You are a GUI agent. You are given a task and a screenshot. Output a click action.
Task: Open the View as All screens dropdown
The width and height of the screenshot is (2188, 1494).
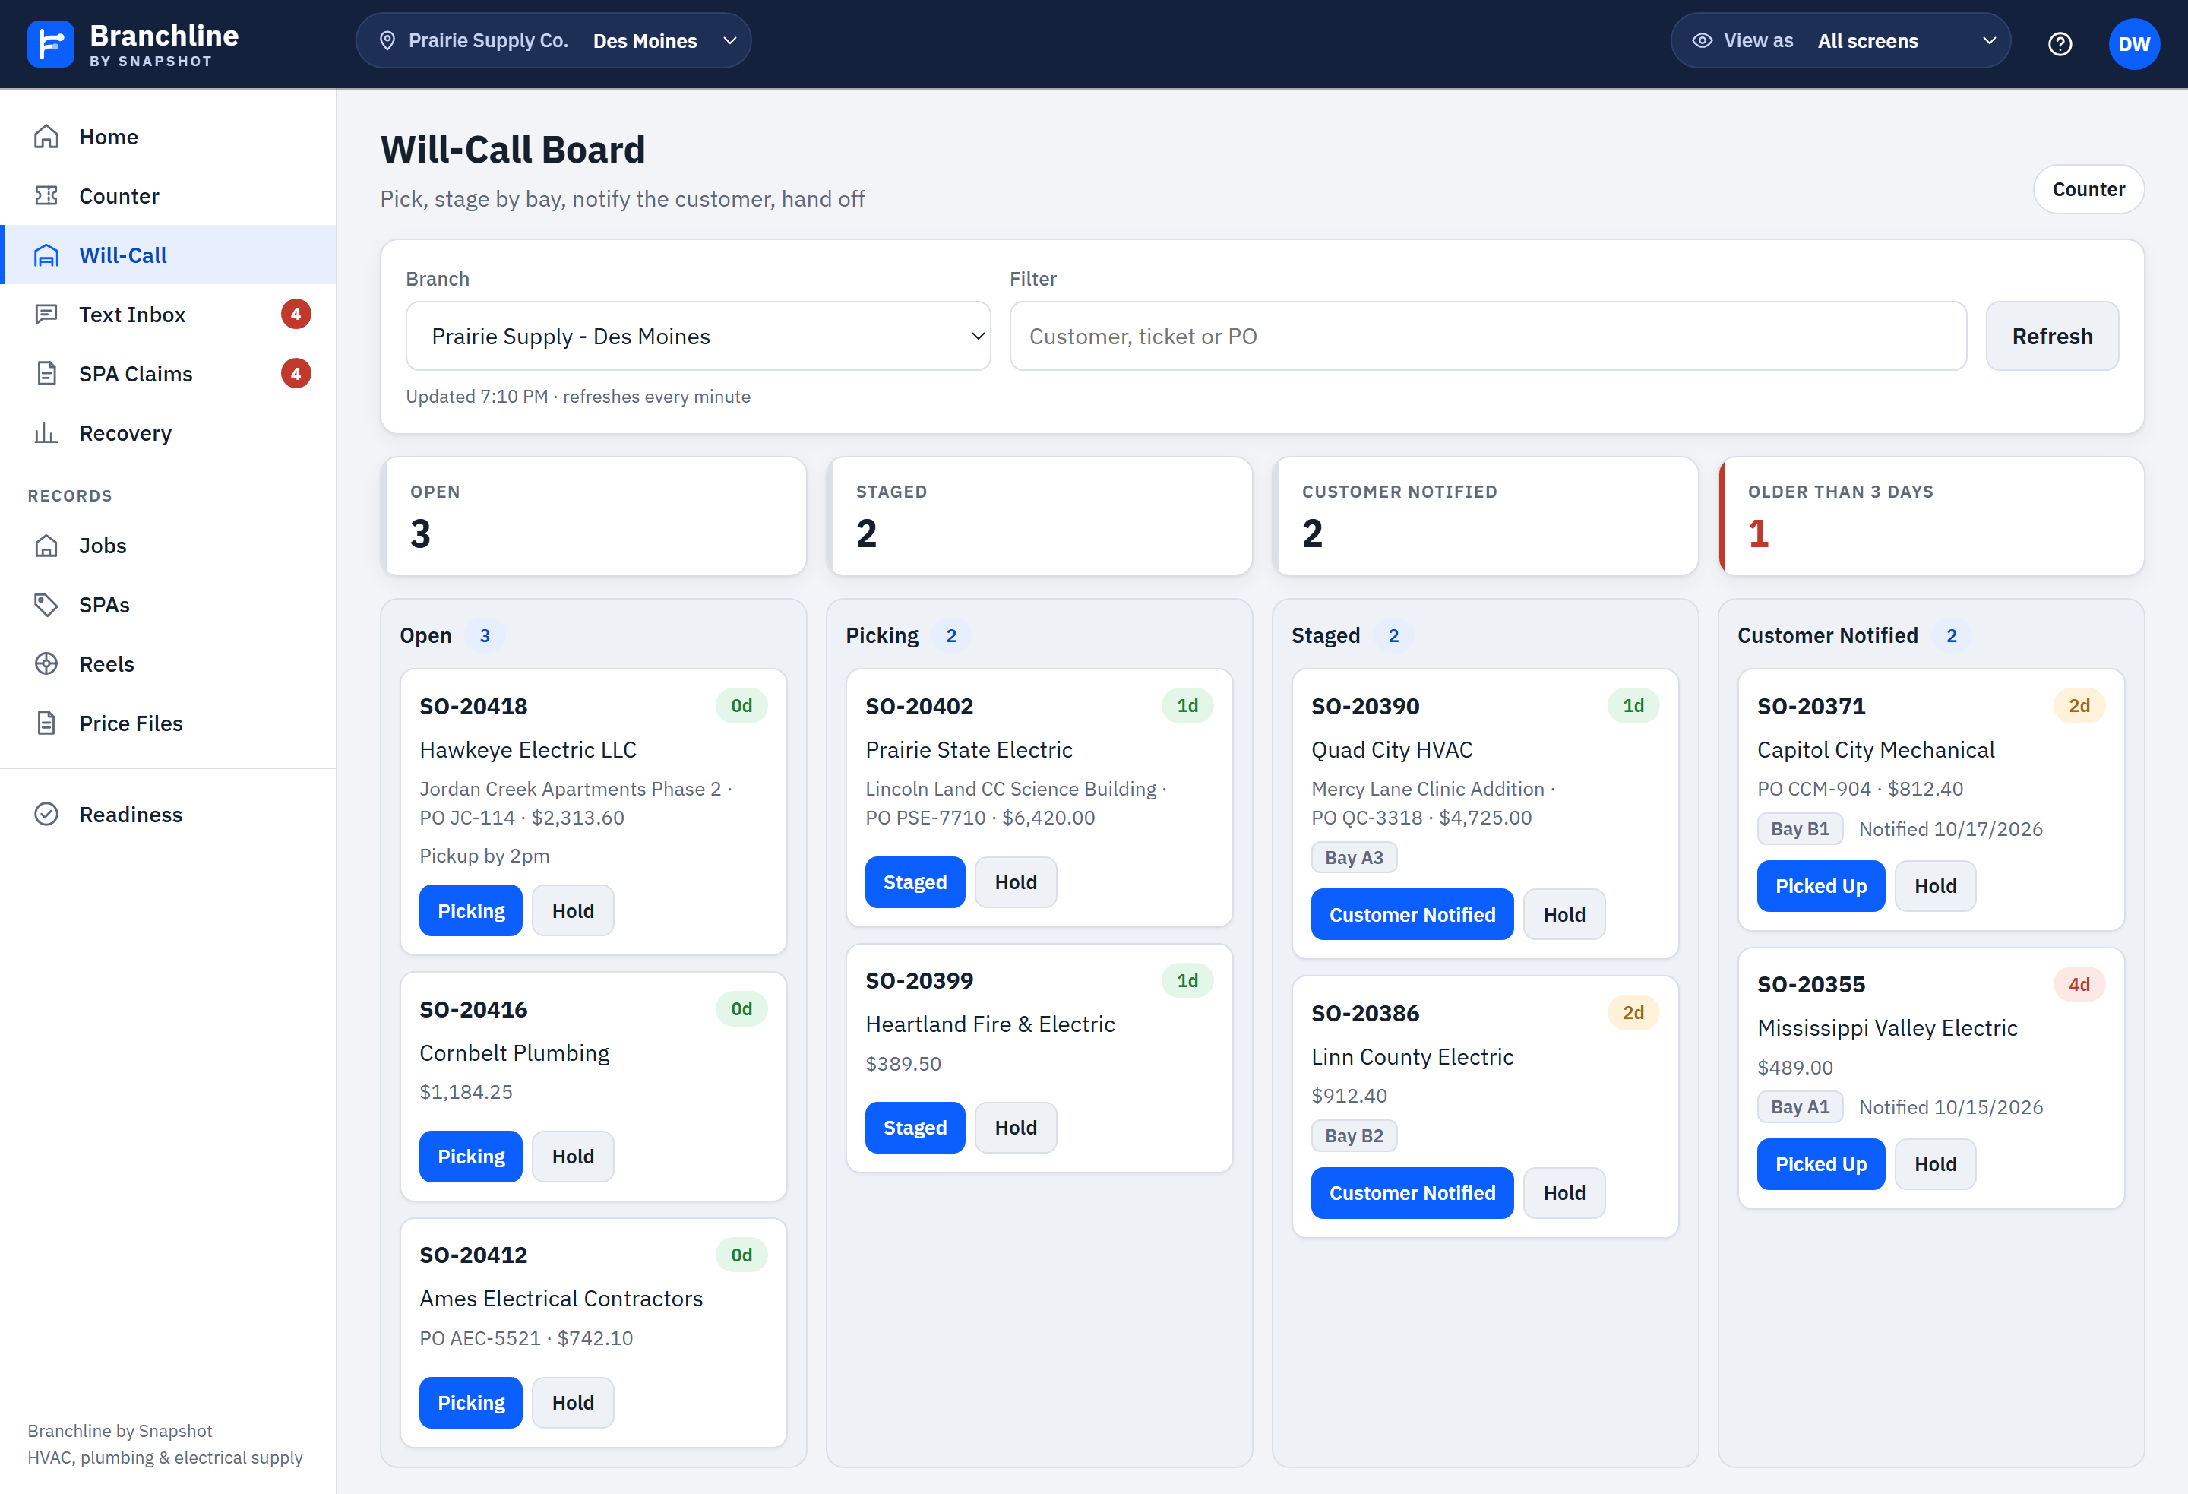1839,40
